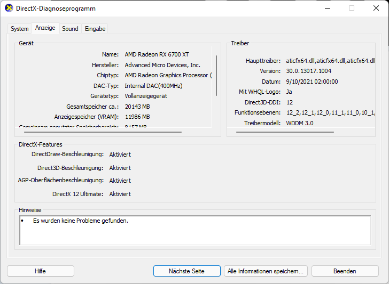
Task: Click total memory value 20143 MB
Action: pyautogui.click(x=137, y=107)
